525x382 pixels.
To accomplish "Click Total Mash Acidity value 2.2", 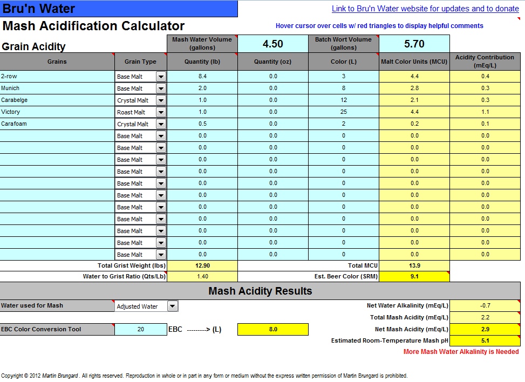I will click(485, 317).
